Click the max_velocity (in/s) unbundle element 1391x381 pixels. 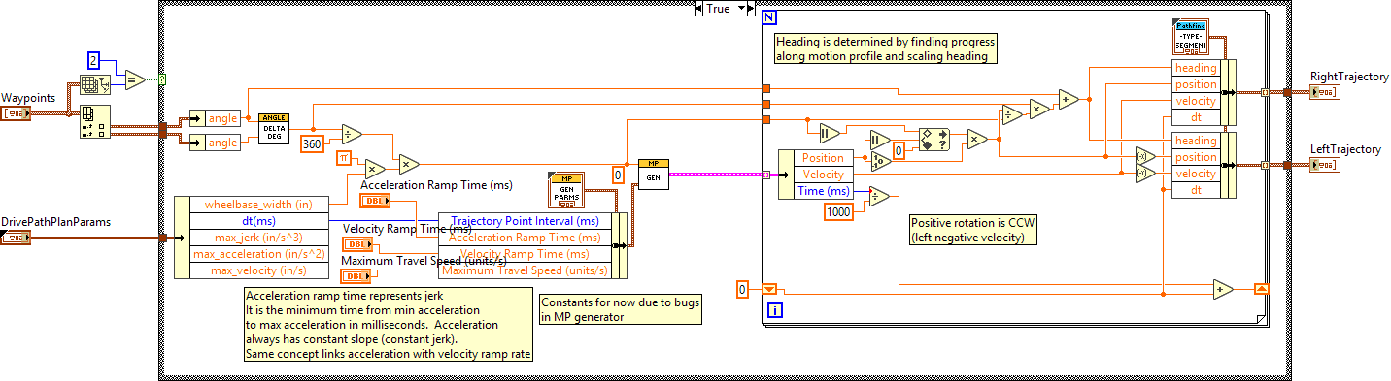258,270
